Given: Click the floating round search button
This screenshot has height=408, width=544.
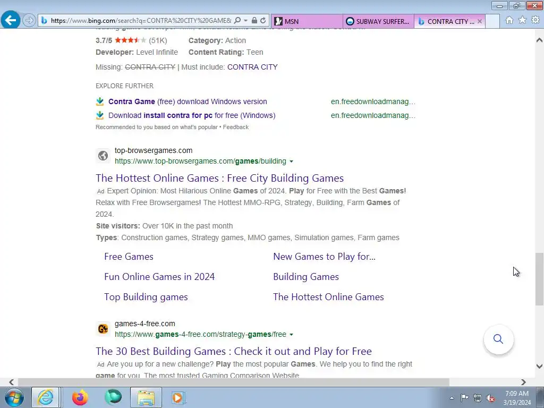Looking at the screenshot, I should 498,339.
